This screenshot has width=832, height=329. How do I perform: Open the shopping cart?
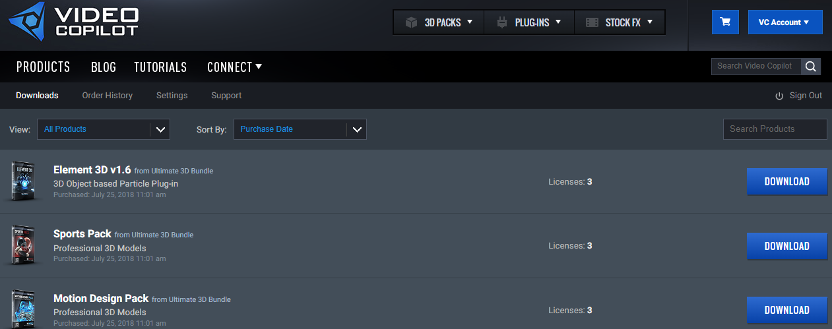coord(725,22)
